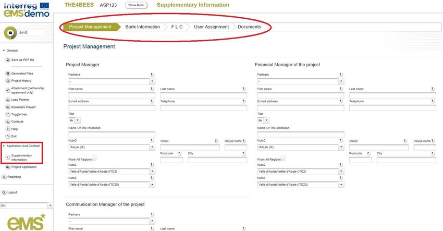Click the Save as PDF file icon
Viewport: 443px width, 231px height.
7,60
